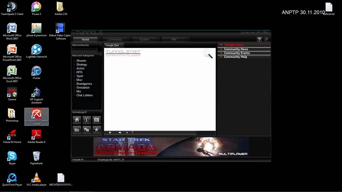This screenshot has width=342, height=192.
Task: Select the QuickTime Player desktop icon
Action: [12, 179]
